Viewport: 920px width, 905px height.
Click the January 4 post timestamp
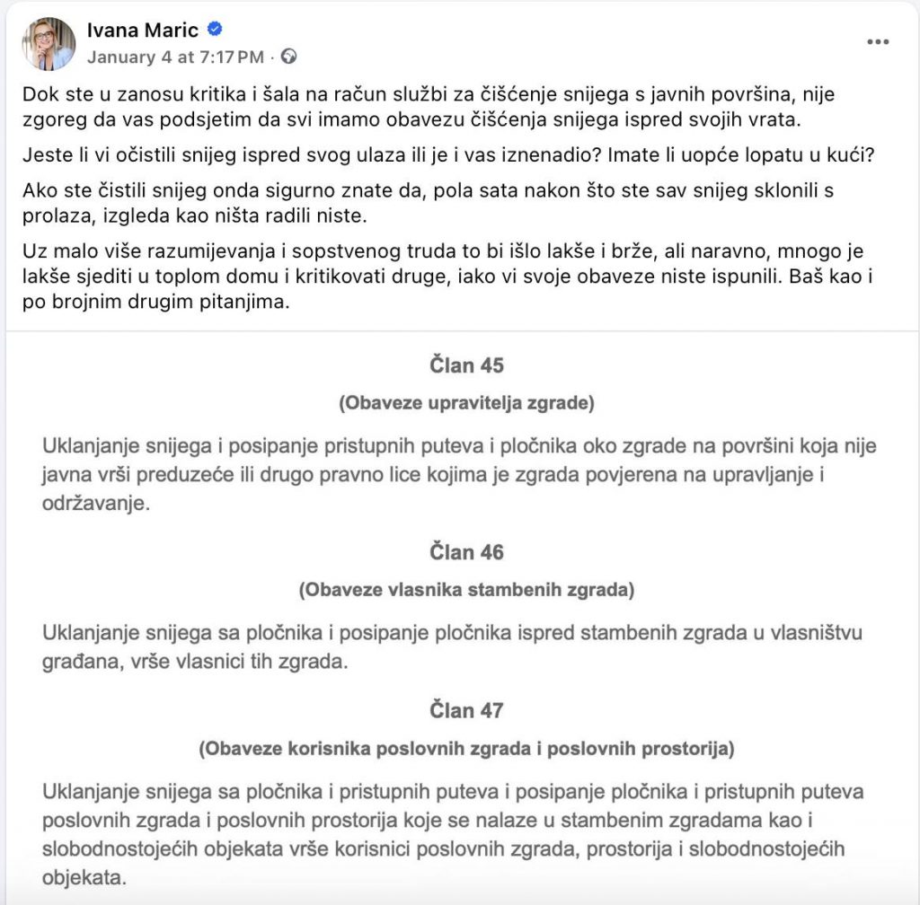(175, 57)
